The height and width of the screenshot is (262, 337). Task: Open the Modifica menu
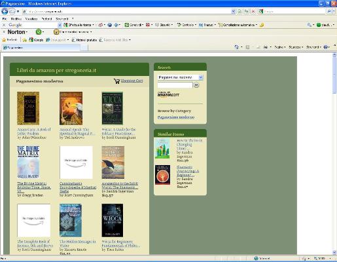pos(16,19)
